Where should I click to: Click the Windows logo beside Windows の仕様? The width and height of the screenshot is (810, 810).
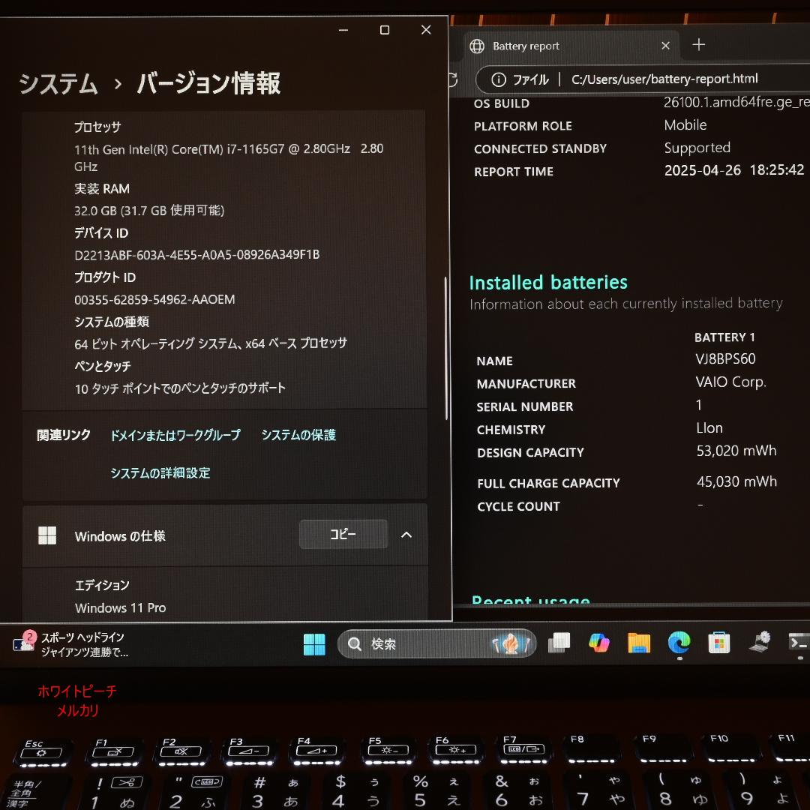pos(47,535)
